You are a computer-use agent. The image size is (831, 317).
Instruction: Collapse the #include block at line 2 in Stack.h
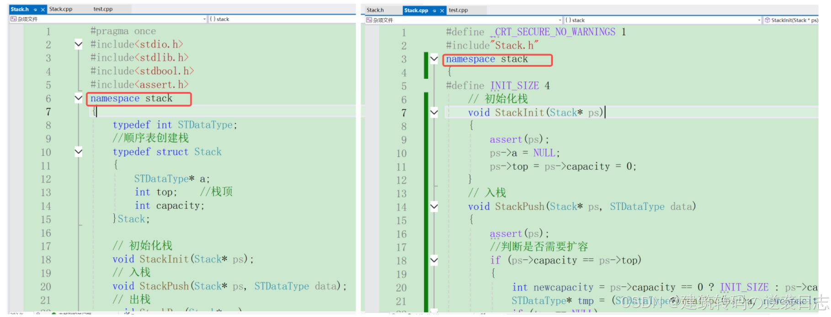coord(79,44)
